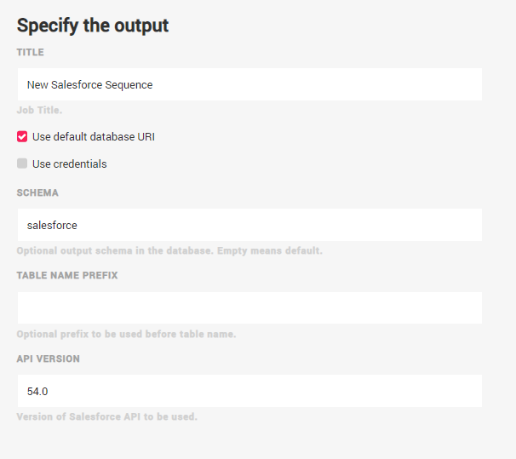Screen dimensions: 516x459
Task: Click the 'Specify the output' heading
Action: (x=93, y=26)
